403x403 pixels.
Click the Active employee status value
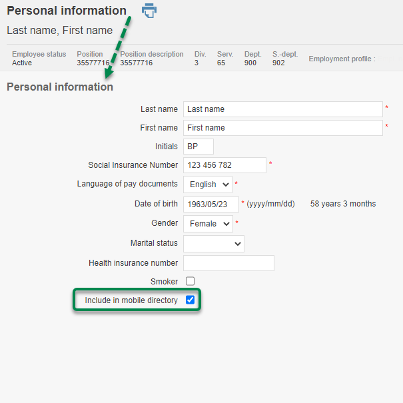22,63
